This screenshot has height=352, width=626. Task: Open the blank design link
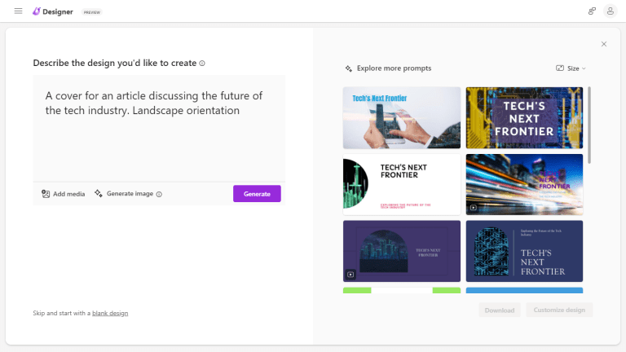click(110, 313)
